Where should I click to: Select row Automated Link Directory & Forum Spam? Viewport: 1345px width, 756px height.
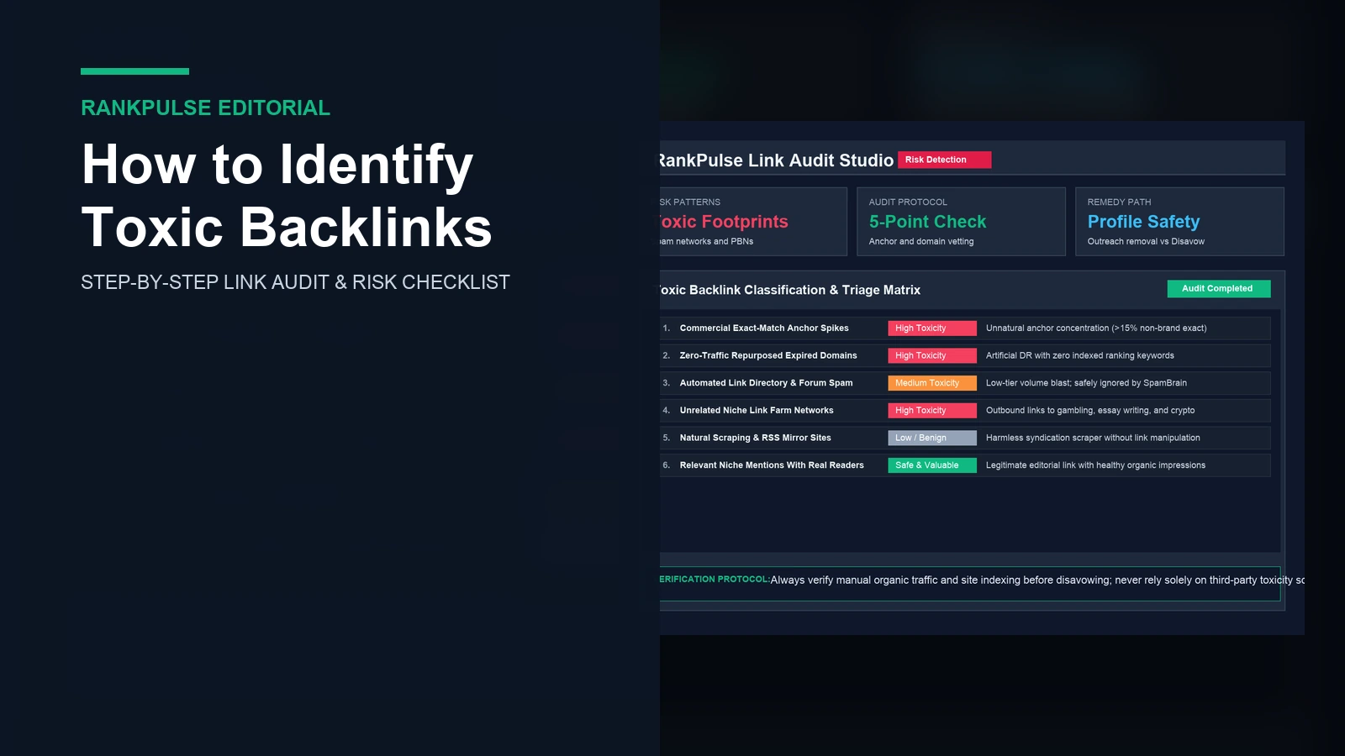[x=965, y=383]
